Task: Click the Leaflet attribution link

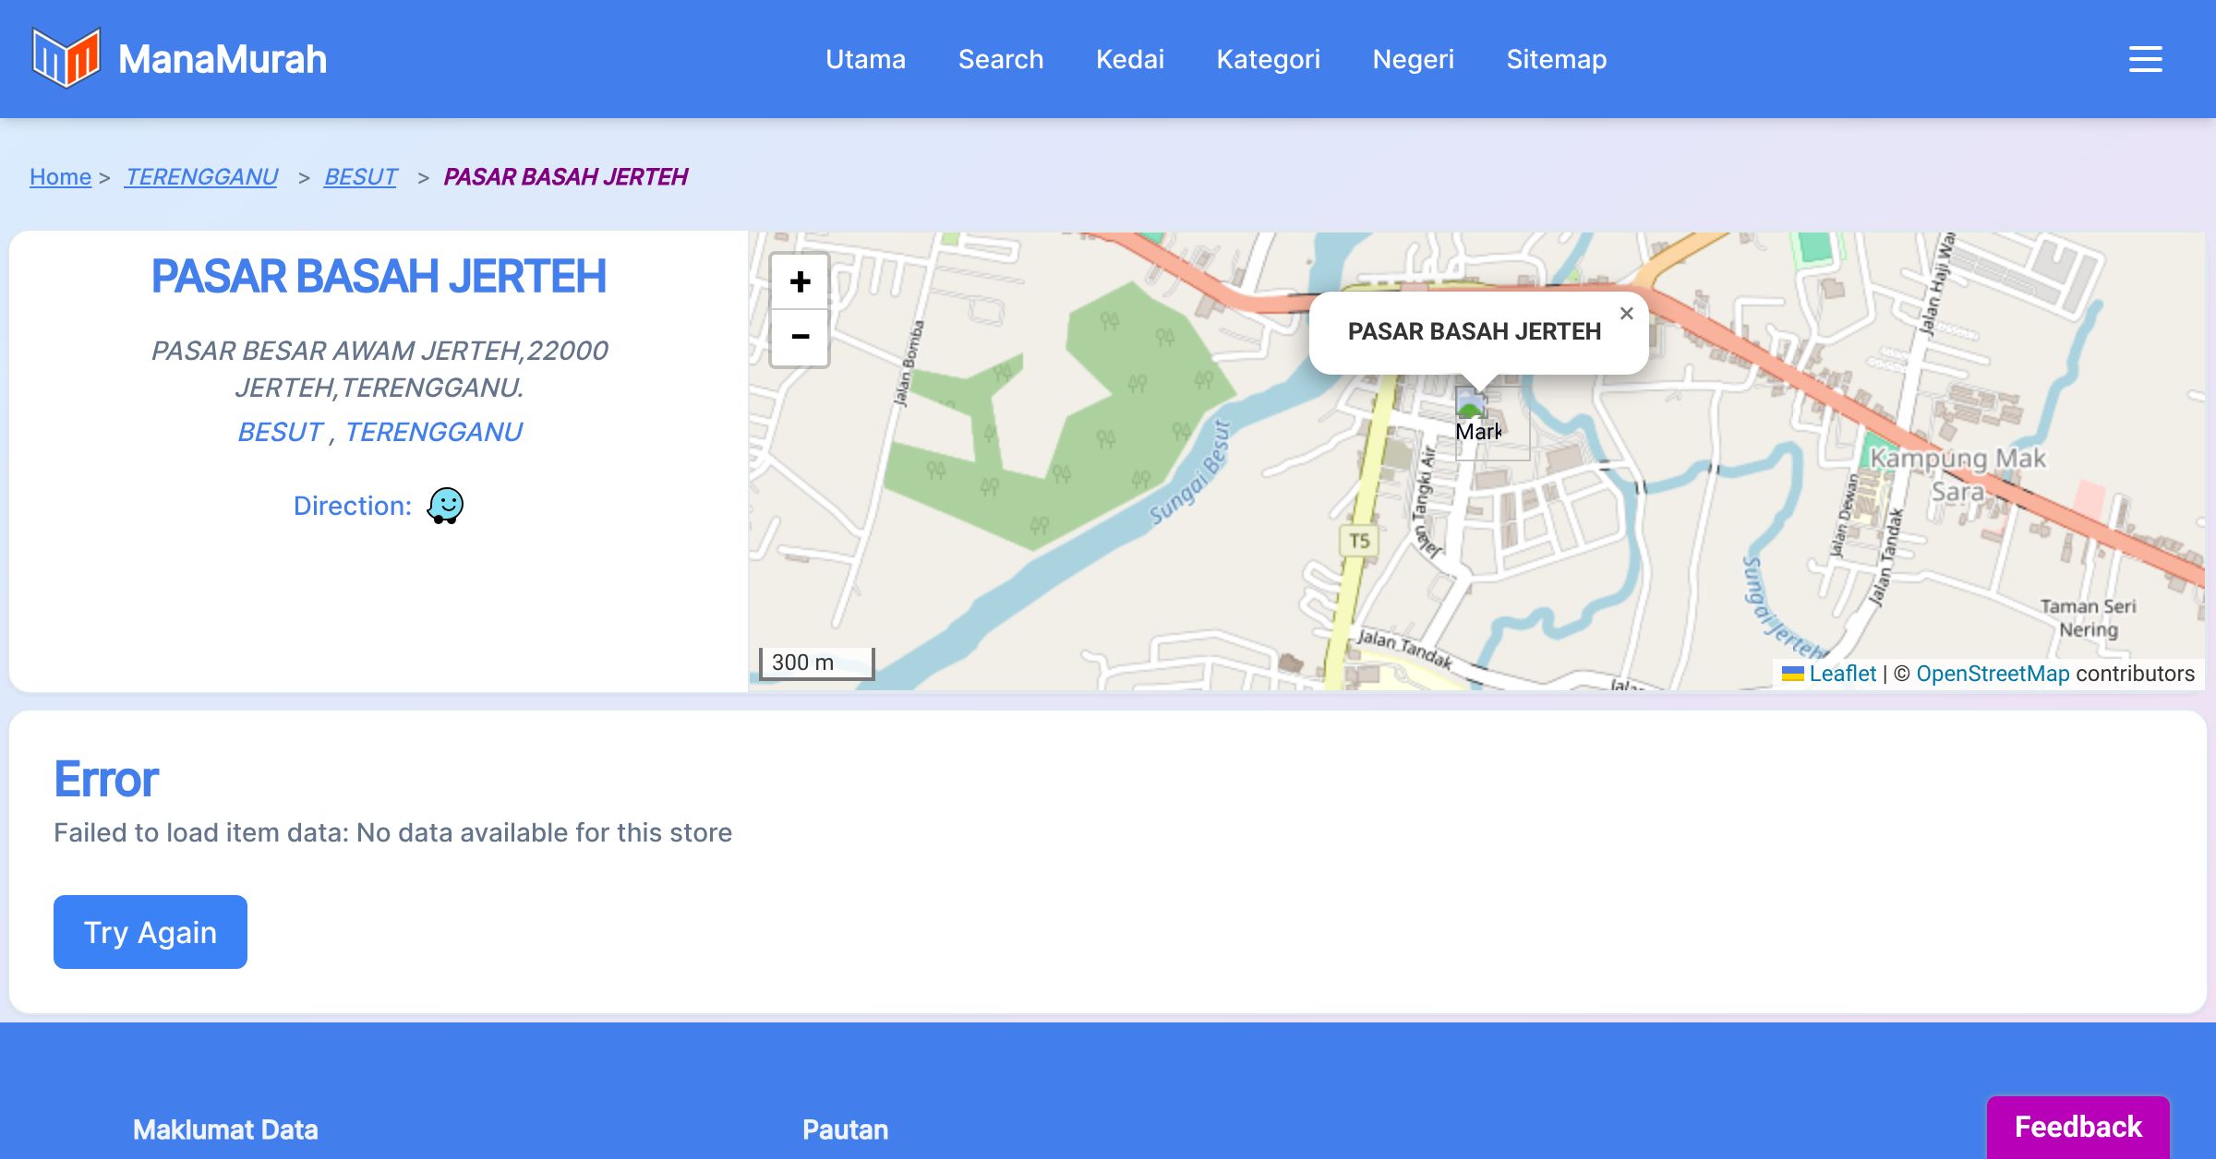Action: pos(1841,674)
